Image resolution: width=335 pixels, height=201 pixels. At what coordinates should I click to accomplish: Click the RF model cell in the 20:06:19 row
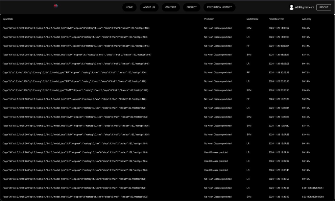tap(248, 72)
